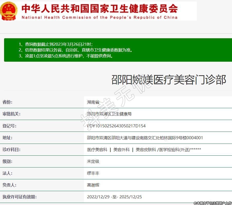Click the address value ending in 0004001
The width and height of the screenshot is (232, 205).
[x=145, y=138]
